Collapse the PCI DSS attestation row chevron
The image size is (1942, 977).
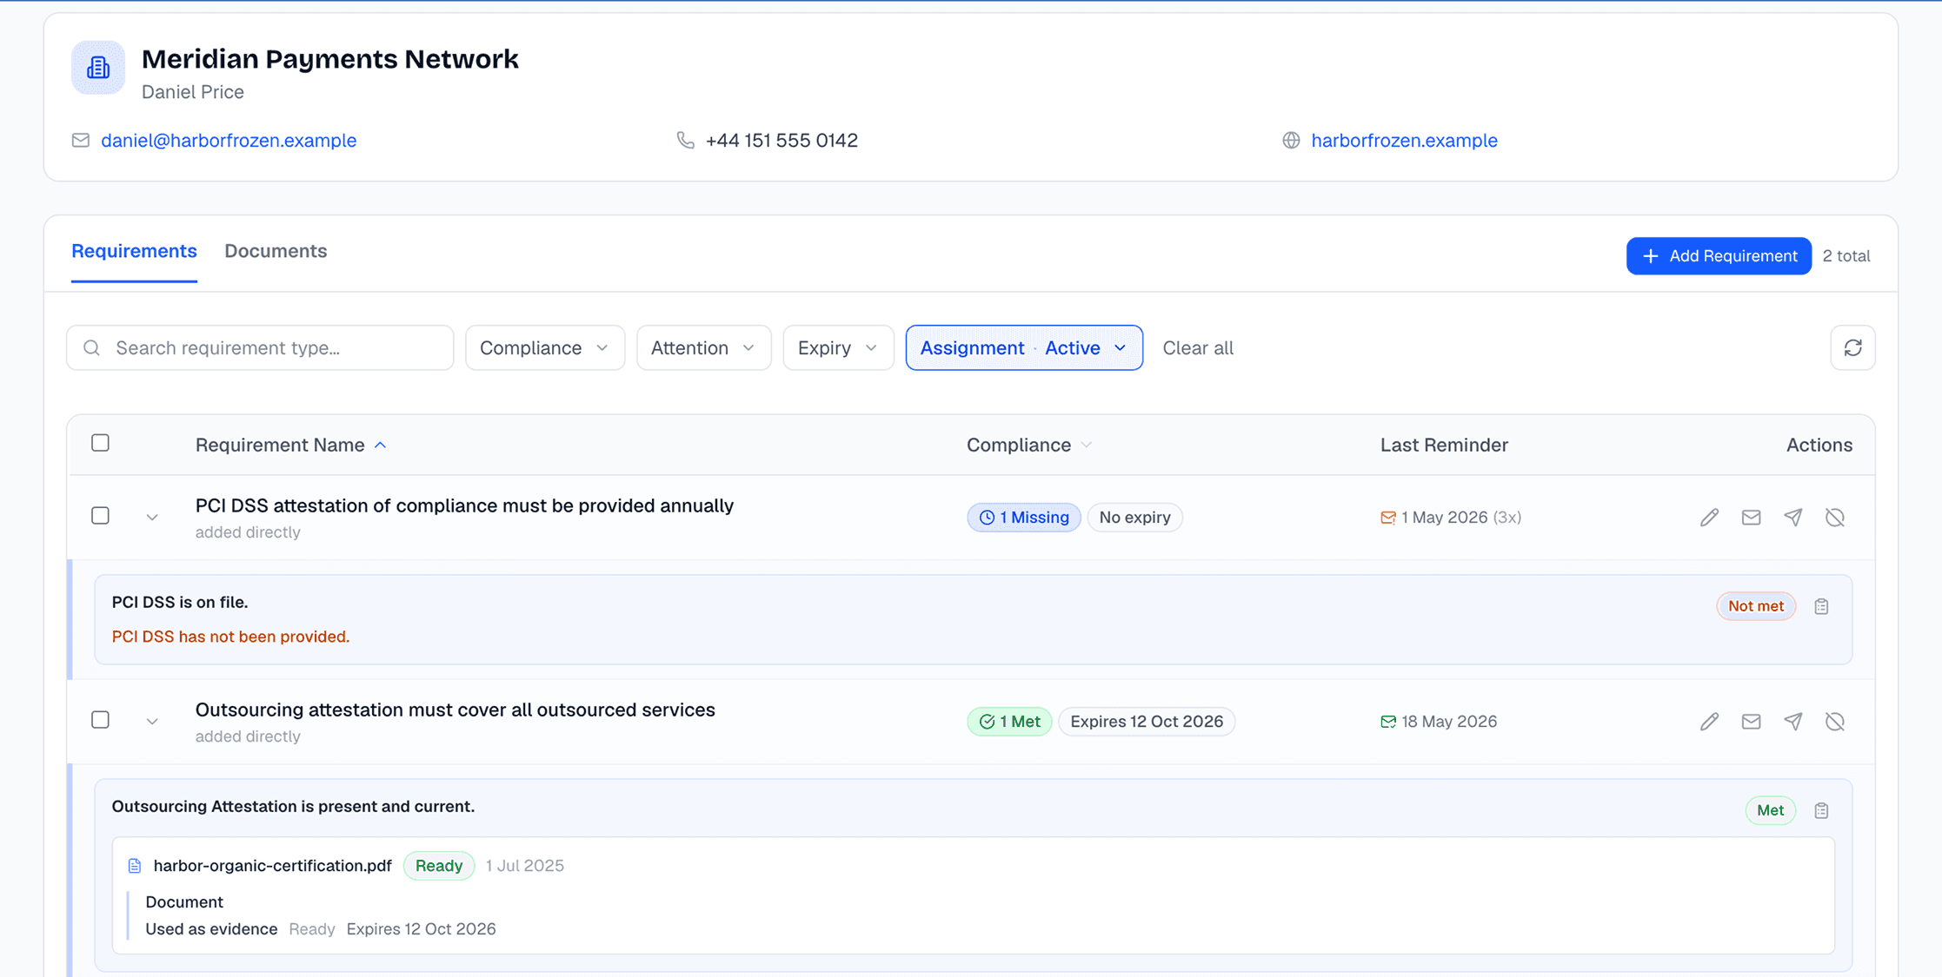[152, 518]
